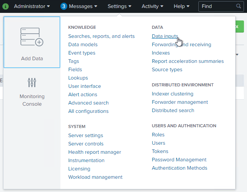
Task: Click into the Find search field
Action: (x=217, y=6)
